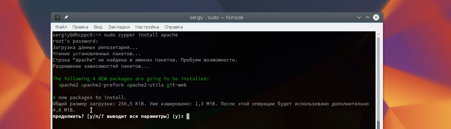Click the 'sudo zypper install apache' command text
The height and width of the screenshot is (129, 451).
[x=141, y=35]
